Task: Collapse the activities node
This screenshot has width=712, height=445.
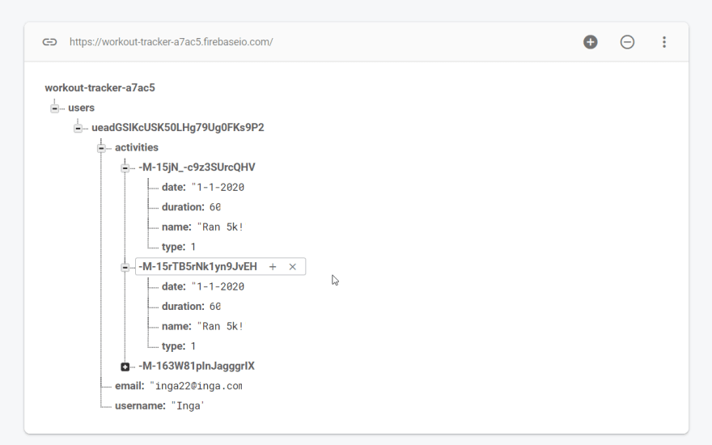Action: (x=102, y=149)
